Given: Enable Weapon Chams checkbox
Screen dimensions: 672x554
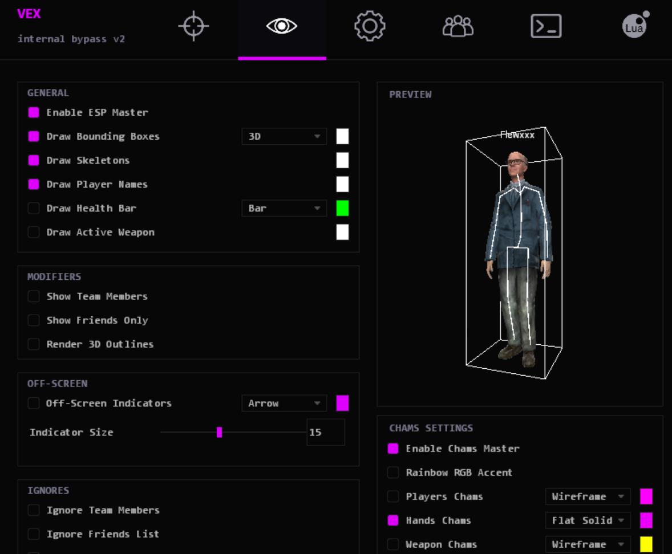Looking at the screenshot, I should coord(392,544).
